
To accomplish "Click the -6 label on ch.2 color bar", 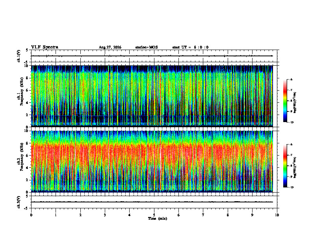I will (x=291, y=145).
